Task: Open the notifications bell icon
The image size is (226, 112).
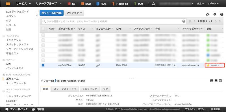Action: [x=153, y=4]
